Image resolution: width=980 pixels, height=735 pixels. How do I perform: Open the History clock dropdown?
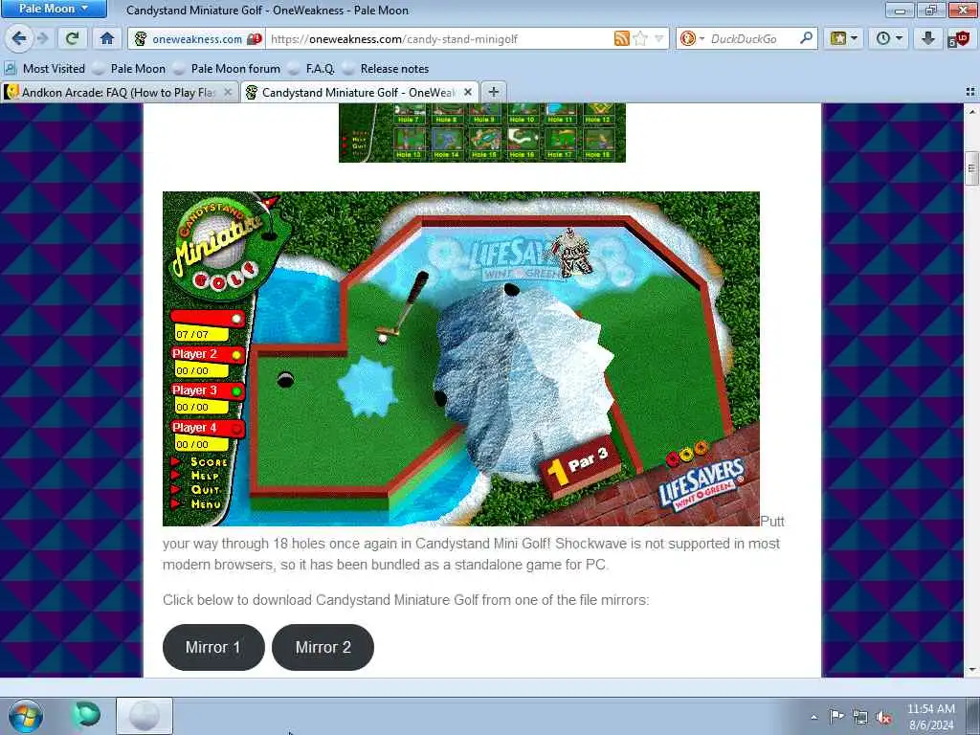[889, 38]
